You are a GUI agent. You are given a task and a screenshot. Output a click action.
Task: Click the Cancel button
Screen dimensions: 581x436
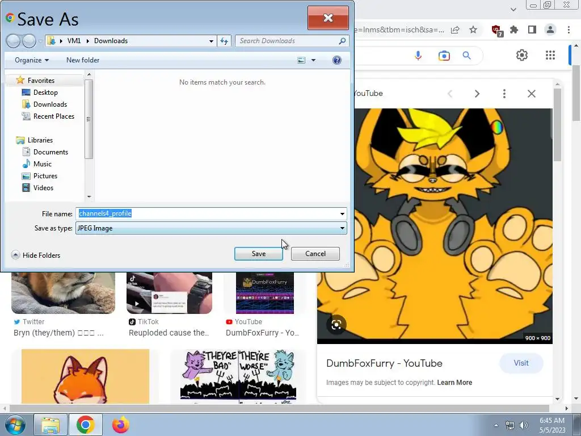315,254
